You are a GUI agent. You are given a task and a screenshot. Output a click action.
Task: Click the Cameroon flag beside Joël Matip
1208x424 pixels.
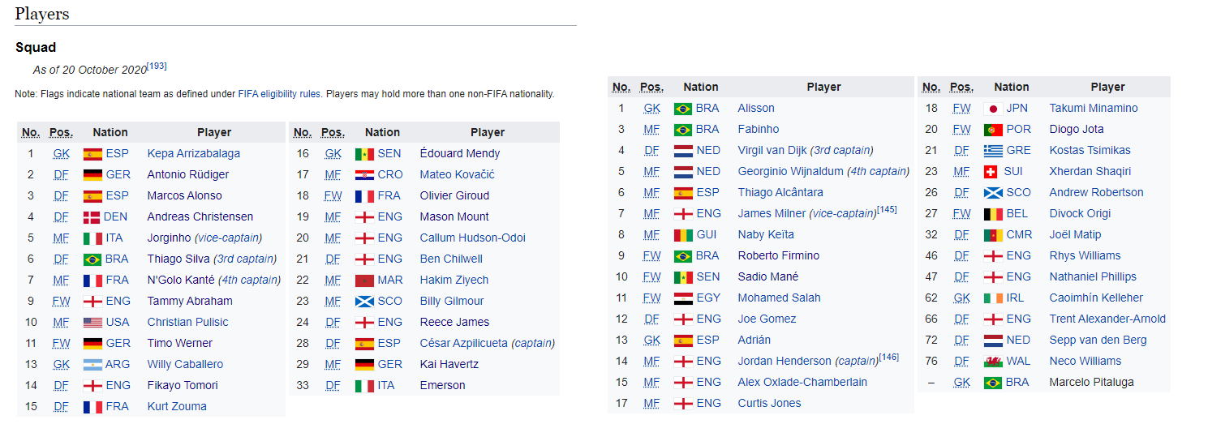coord(992,235)
